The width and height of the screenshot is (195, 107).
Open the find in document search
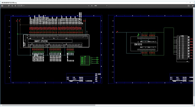(9, 5)
